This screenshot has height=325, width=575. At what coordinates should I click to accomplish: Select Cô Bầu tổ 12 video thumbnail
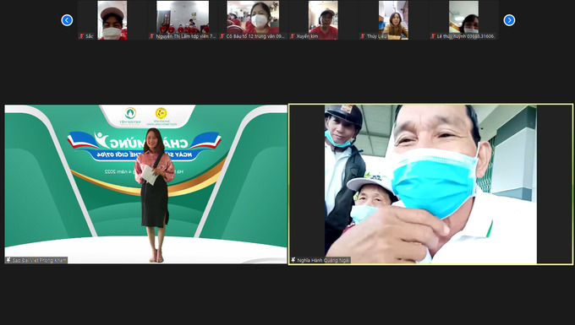pos(253,20)
